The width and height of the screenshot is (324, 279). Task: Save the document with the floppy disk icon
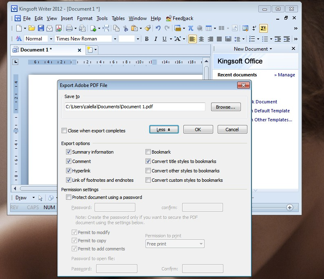(x=41, y=28)
